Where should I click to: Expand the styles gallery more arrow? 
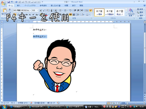[126, 15]
